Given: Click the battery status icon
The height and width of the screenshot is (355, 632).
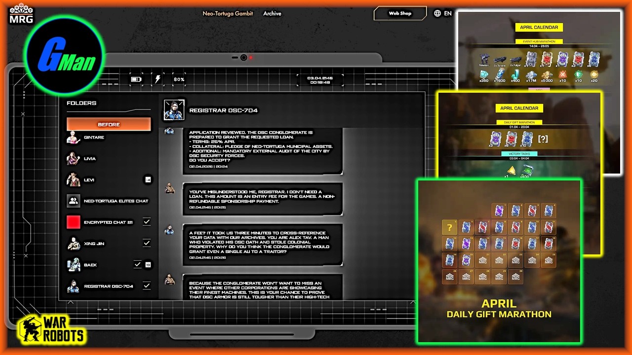Looking at the screenshot, I should tap(136, 79).
